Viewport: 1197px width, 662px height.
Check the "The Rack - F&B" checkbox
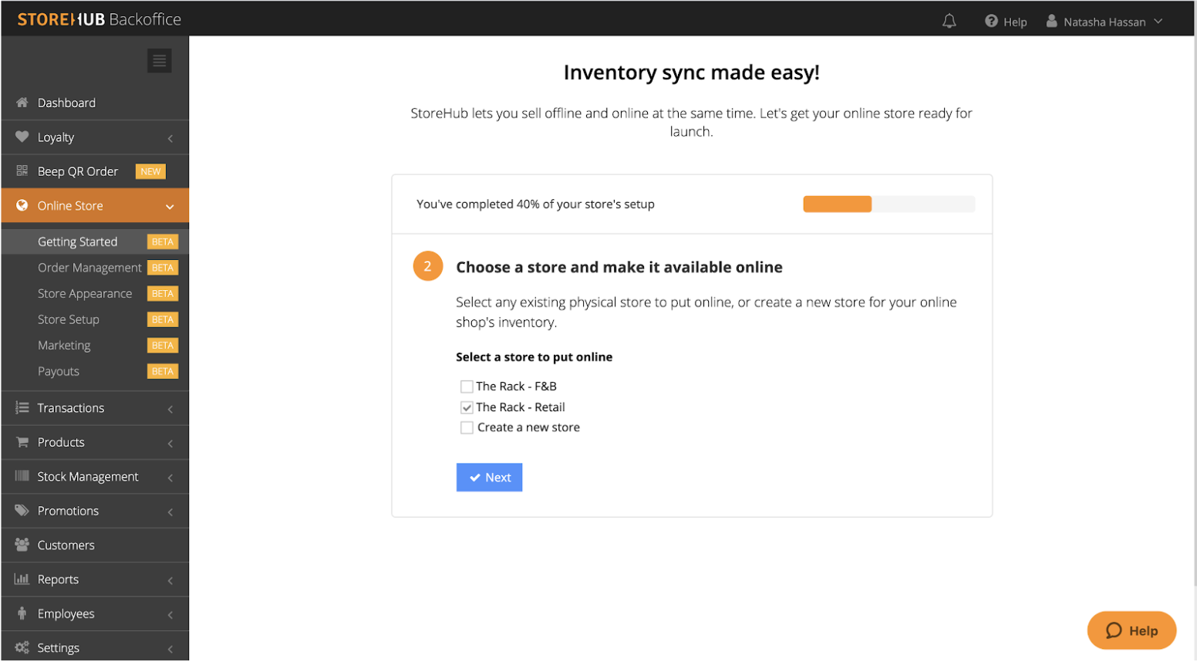(x=467, y=387)
